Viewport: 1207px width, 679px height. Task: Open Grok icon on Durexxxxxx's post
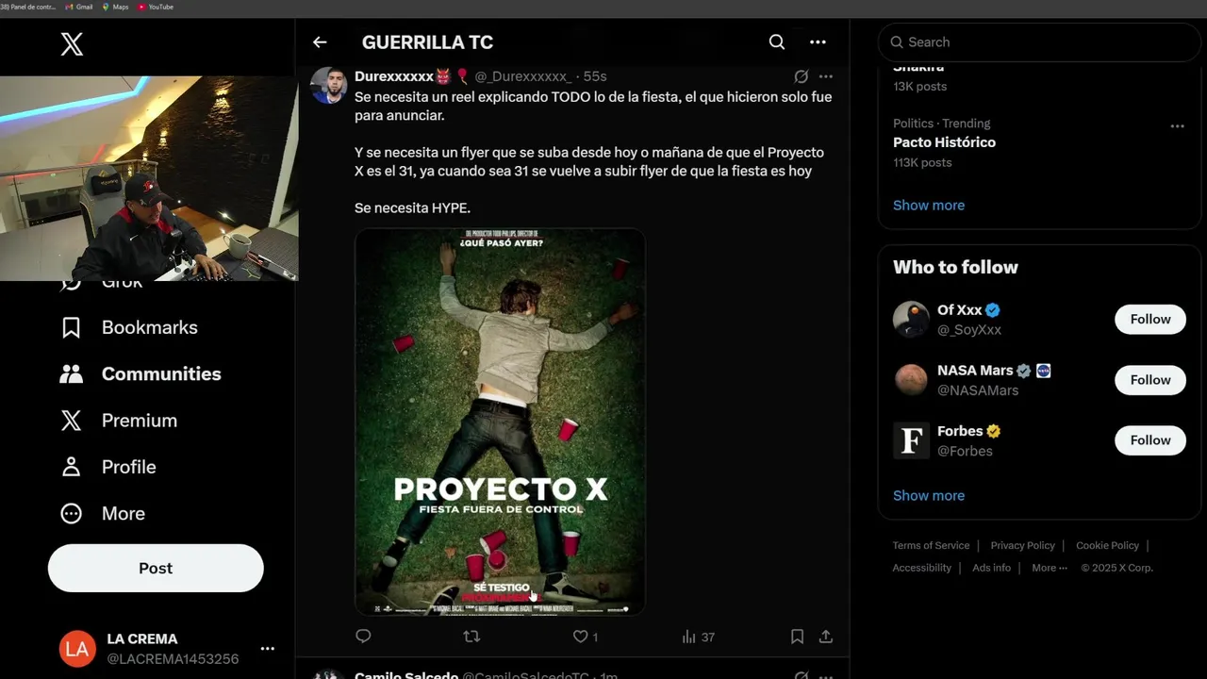801,76
